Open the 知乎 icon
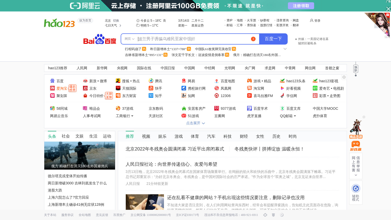This screenshot has width=391, height=220. point(151,95)
